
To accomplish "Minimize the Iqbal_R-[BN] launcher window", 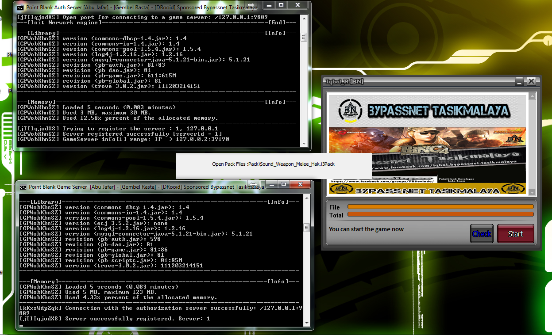I will pyautogui.click(x=519, y=81).
